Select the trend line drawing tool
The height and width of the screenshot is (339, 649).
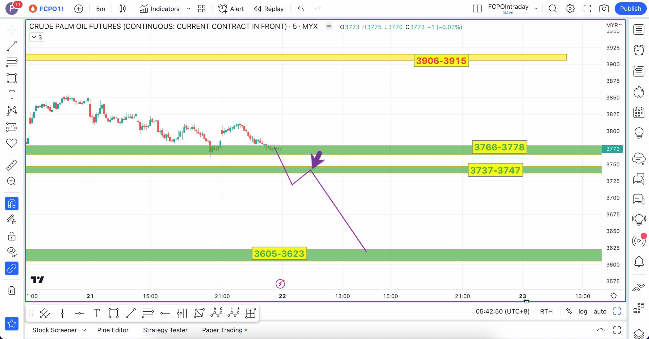12,46
